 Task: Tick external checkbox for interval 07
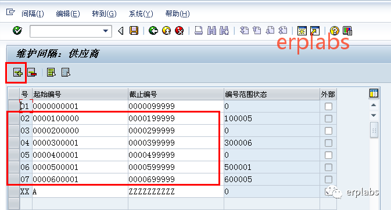point(328,179)
